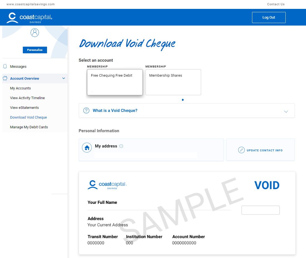Click the www.coastcapitalsavings.com URL text
This screenshot has width=306, height=258.
tap(30, 4)
